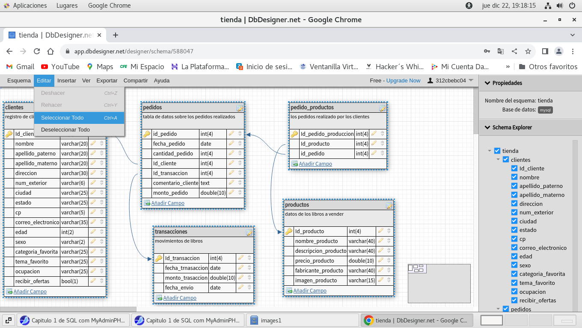
Task: Choose Seleccionar Todo from Editar menu
Action: coord(62,118)
